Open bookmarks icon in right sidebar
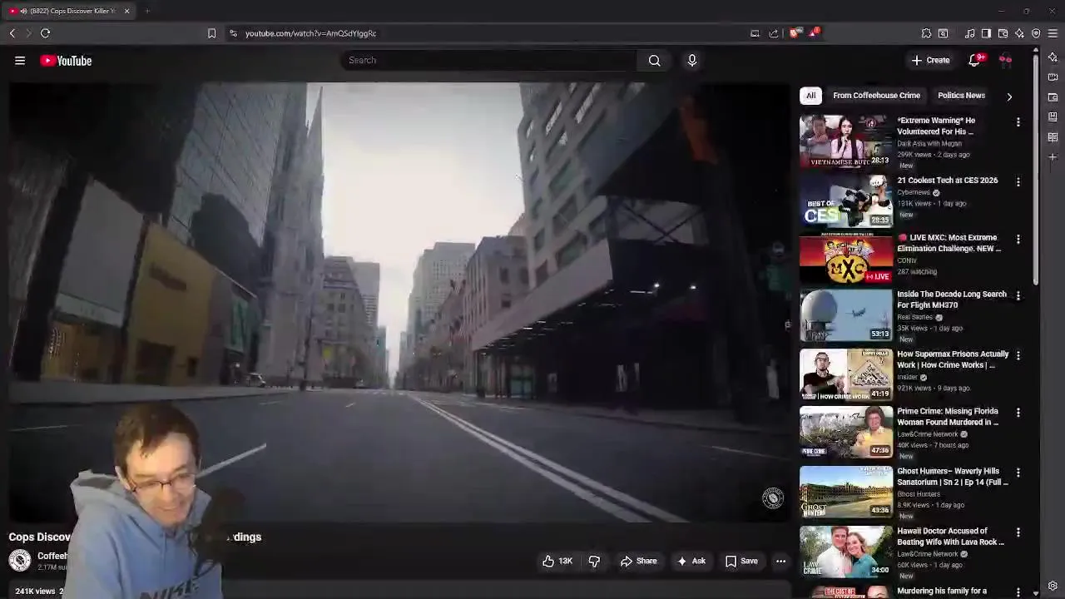This screenshot has height=599, width=1065. (1053, 117)
